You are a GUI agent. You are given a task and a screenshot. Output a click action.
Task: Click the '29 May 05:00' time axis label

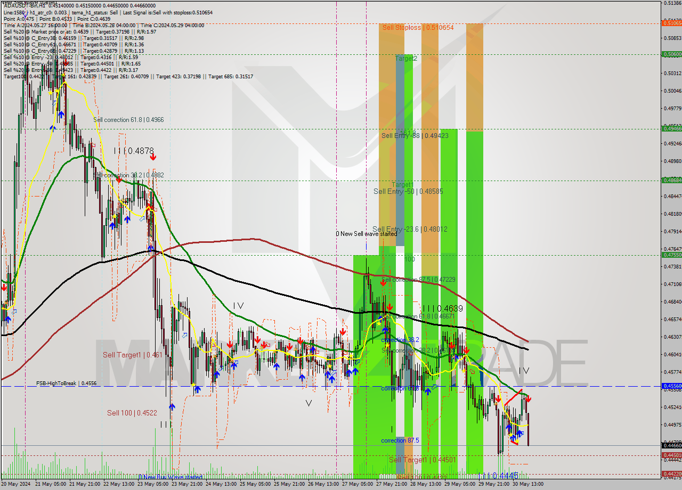459,484
